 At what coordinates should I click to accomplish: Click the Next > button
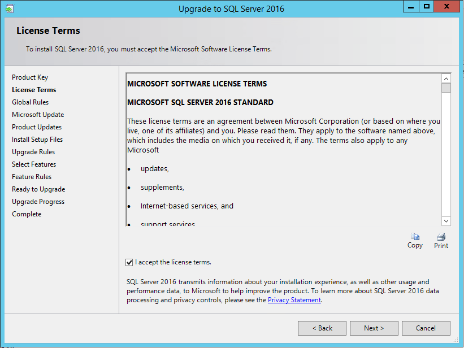pyautogui.click(x=374, y=328)
